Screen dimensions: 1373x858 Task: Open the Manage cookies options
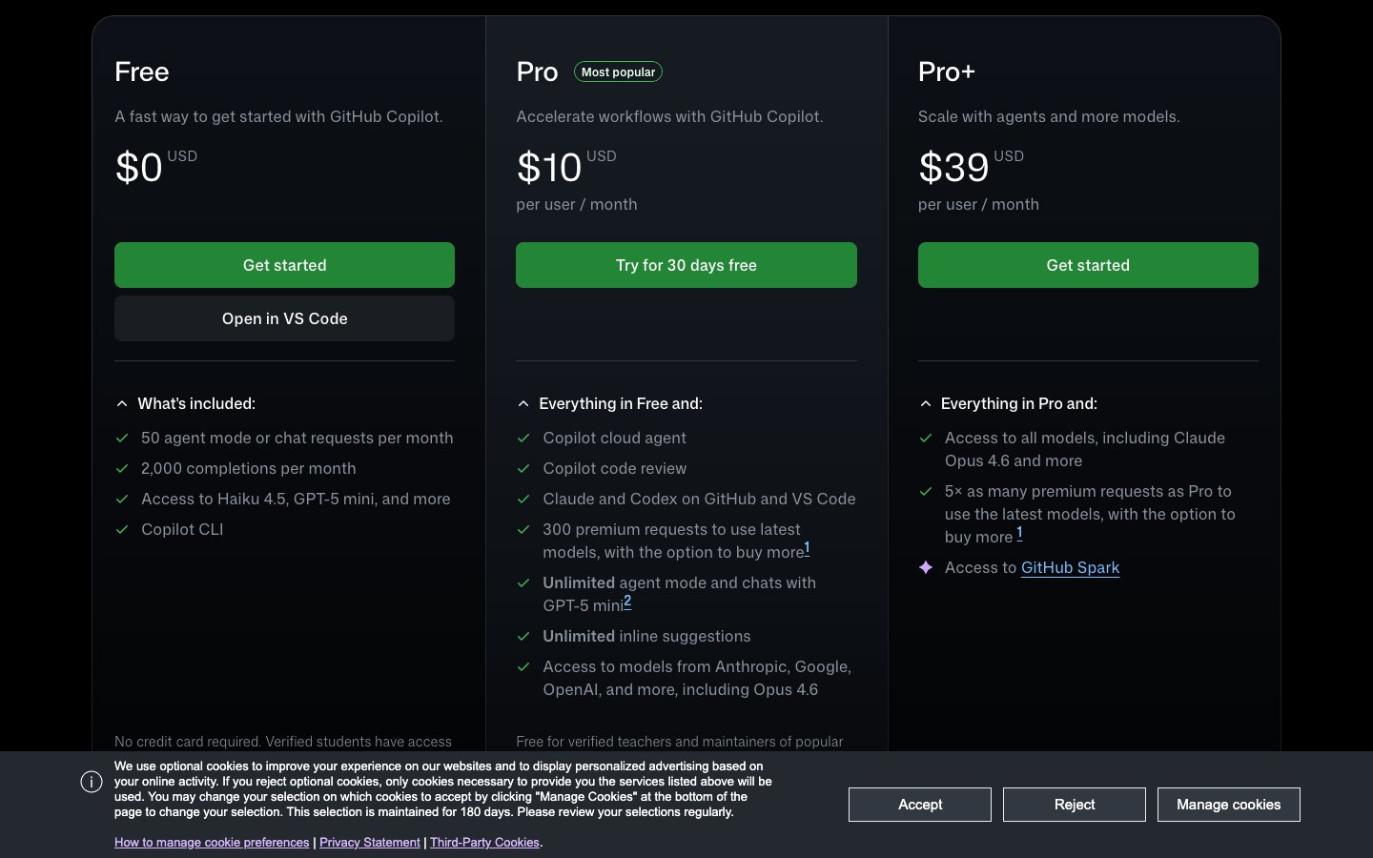tap(1228, 805)
